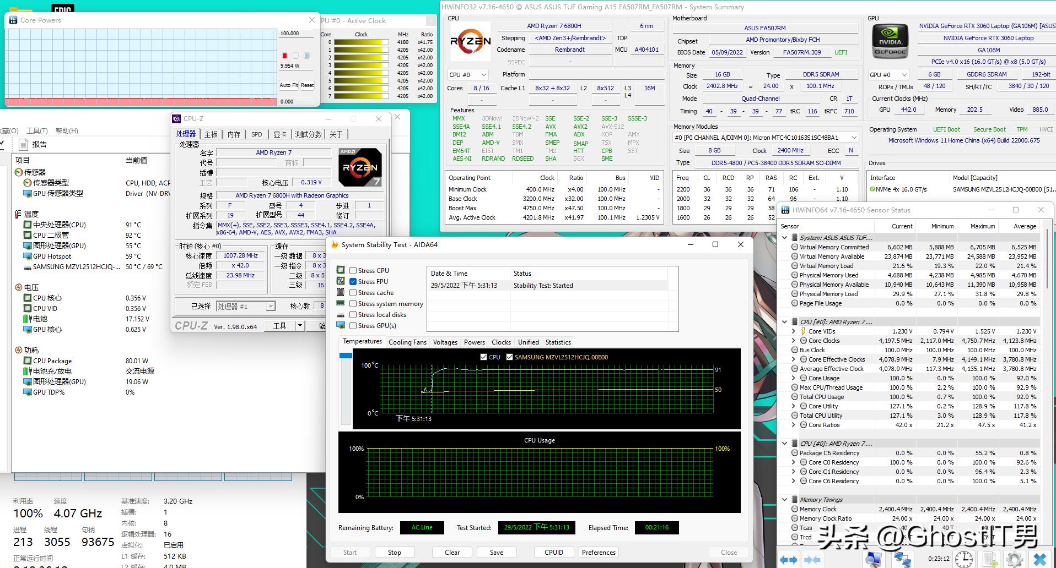This screenshot has width=1056, height=568.
Task: Enable Stress GPU(s) checkbox
Action: [353, 326]
